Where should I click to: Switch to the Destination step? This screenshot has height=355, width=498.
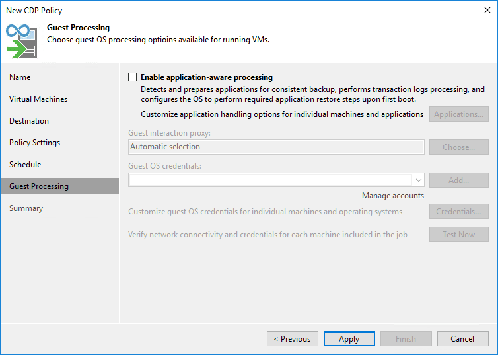coord(29,121)
